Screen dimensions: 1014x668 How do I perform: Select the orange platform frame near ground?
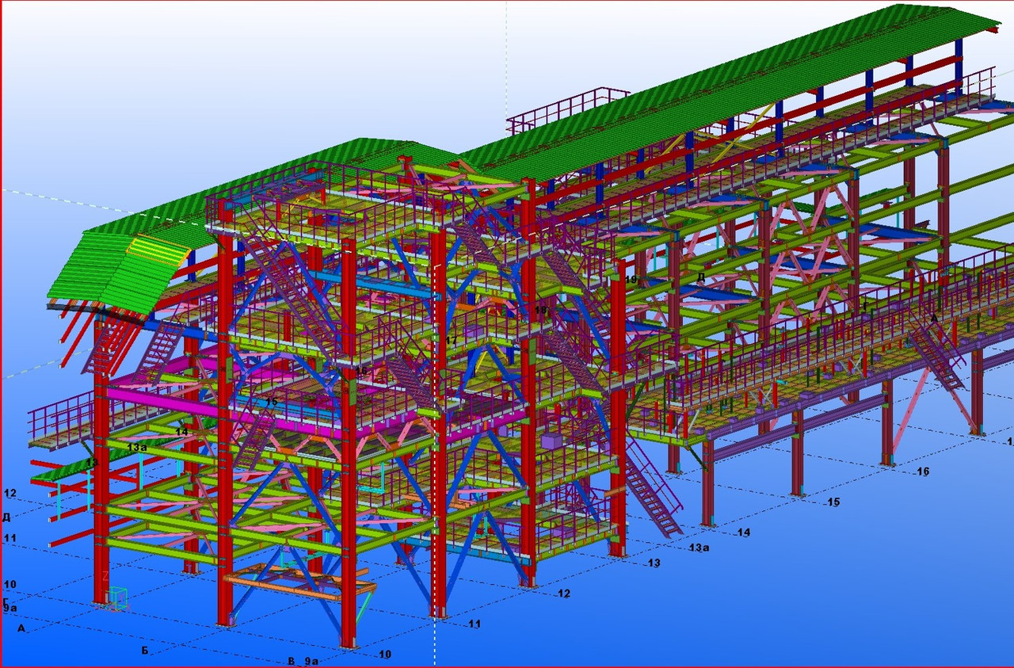(299, 584)
